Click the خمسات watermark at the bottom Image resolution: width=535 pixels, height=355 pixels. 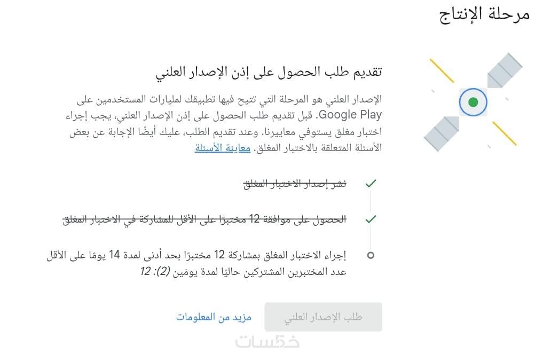[x=267, y=342]
